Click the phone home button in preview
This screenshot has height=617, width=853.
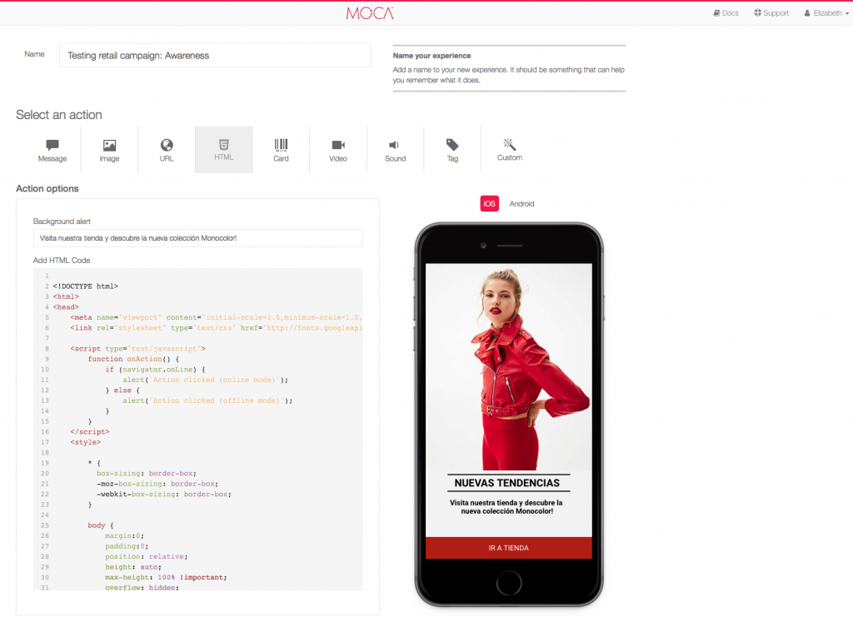(x=509, y=583)
